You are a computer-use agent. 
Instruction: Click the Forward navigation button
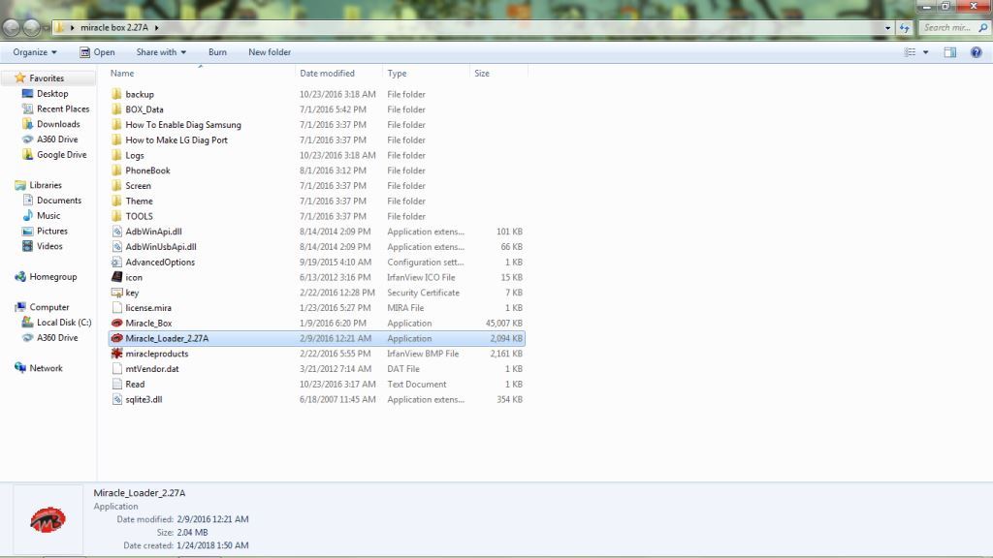(32, 28)
